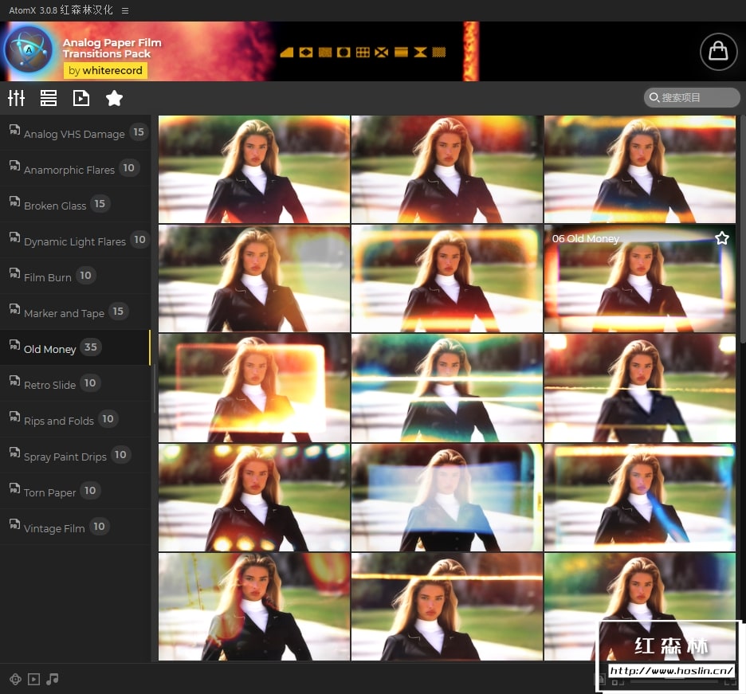Click the crosshair target icon at bottom
The width and height of the screenshot is (746, 694).
[15, 679]
